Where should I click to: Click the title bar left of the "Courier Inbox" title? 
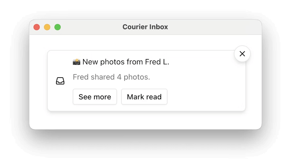coord(90,27)
